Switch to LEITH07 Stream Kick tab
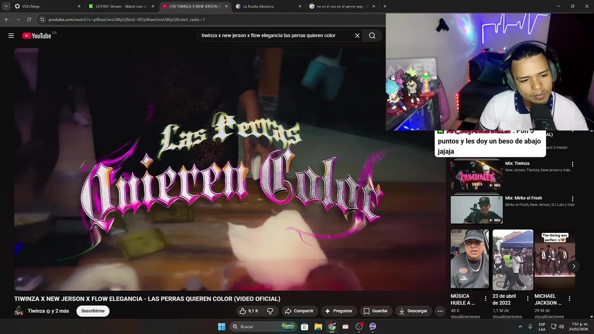 coord(122,6)
